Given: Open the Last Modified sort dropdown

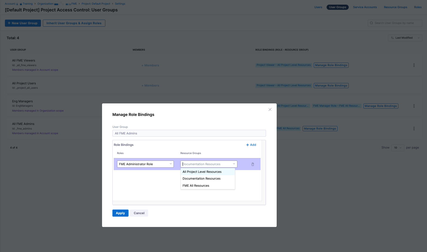Looking at the screenshot, I should 405,38.
